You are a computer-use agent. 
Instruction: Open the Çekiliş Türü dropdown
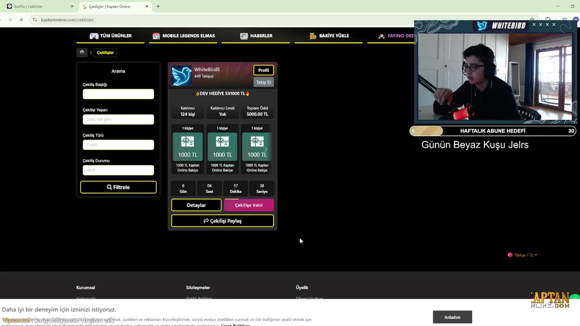click(x=118, y=145)
